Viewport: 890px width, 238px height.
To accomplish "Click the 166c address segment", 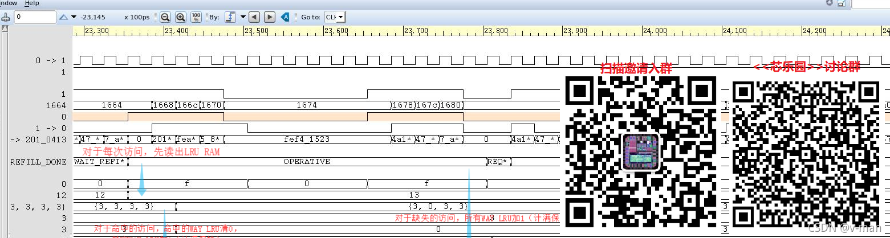I will tap(187, 105).
